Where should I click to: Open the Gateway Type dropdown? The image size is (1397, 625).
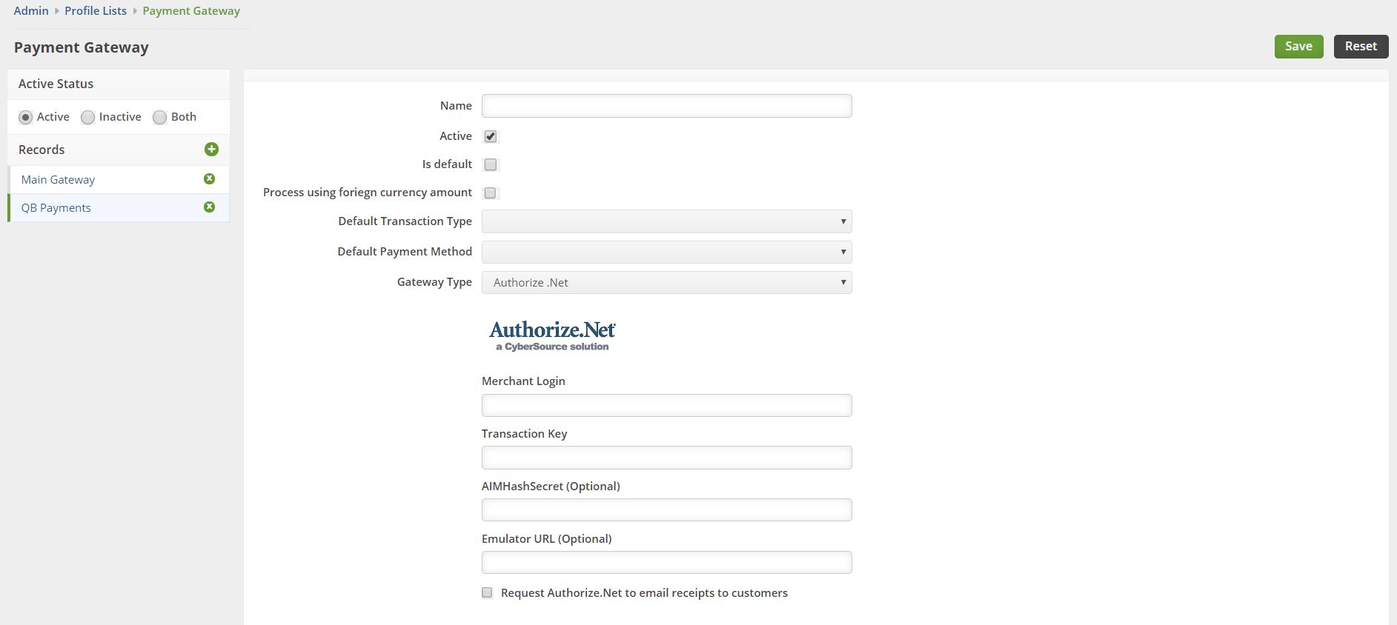tap(667, 282)
